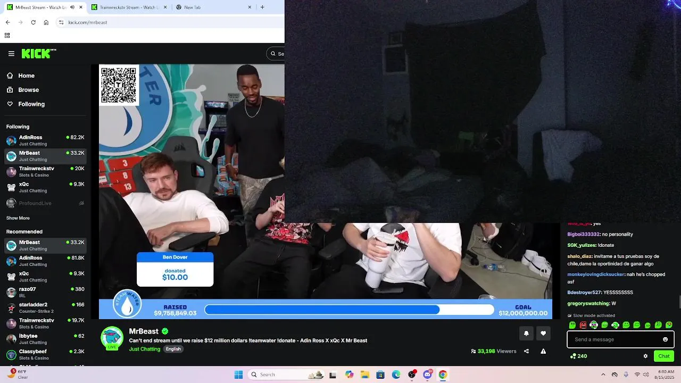Image resolution: width=681 pixels, height=383 pixels.
Task: Open Trainwreckstv with 19.7K viewers in Recommended
Action: (x=45, y=323)
